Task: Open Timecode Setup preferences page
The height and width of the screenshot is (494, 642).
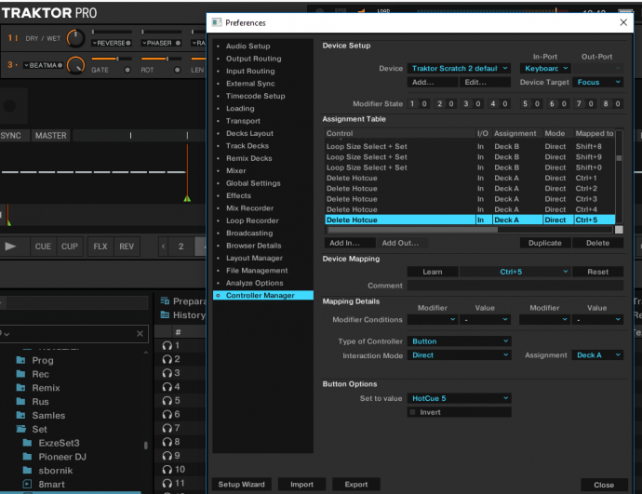Action: pyautogui.click(x=256, y=96)
